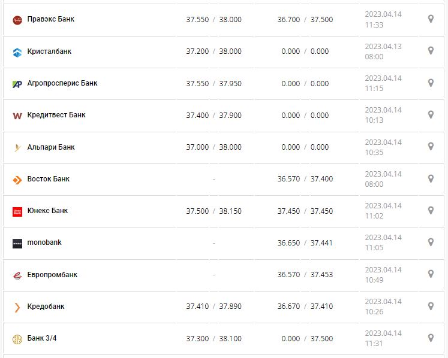
Task: Open the Кристалбанк name link
Action: pos(49,51)
